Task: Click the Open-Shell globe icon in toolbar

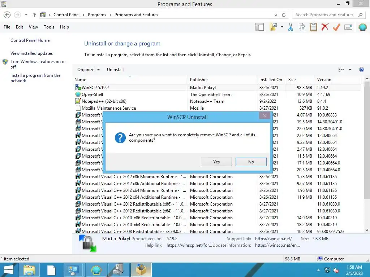Action: 362,27
